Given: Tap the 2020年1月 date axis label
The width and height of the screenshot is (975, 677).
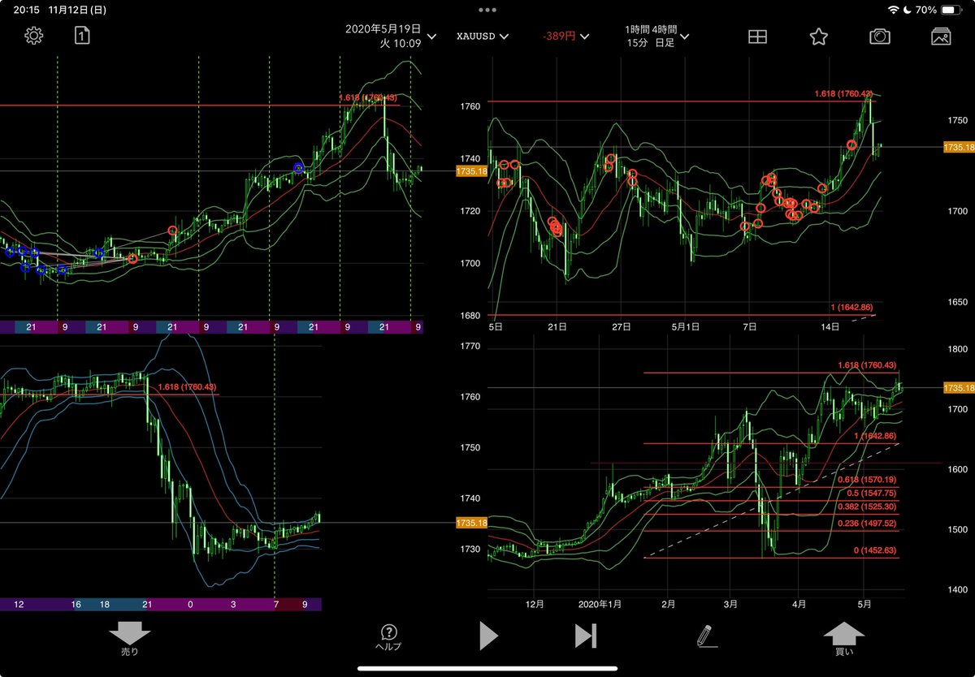Looking at the screenshot, I should 601,605.
